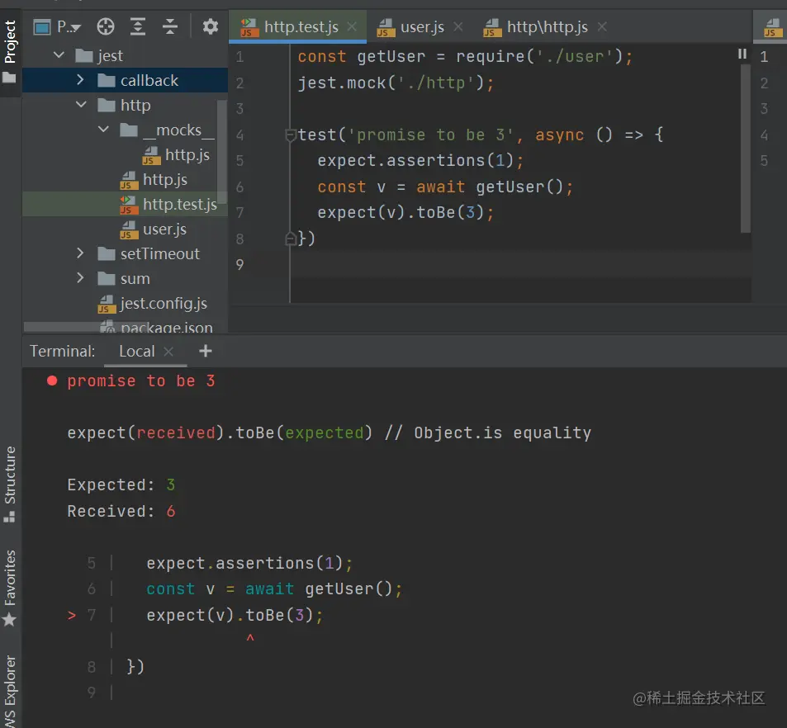Click the Collapse All toolbar icon
This screenshot has width=787, height=728.
170,26
